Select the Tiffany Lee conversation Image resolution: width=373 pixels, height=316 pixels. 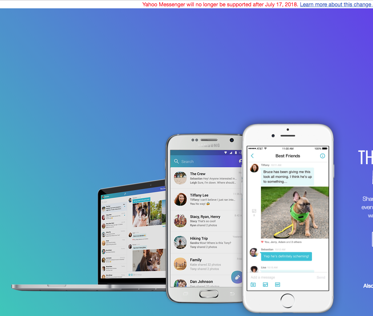206,199
